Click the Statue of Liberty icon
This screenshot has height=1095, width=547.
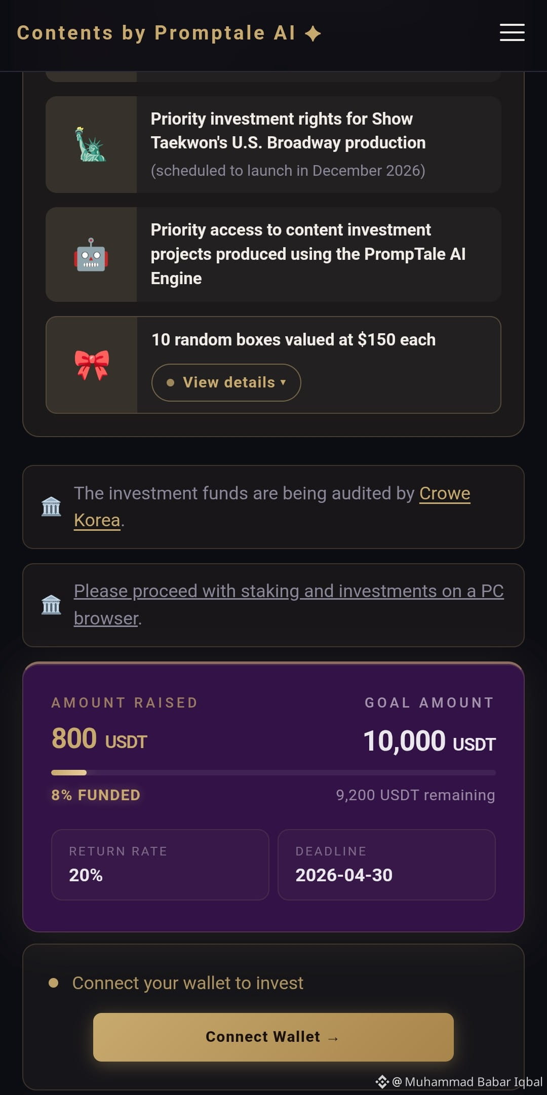pyautogui.click(x=91, y=144)
